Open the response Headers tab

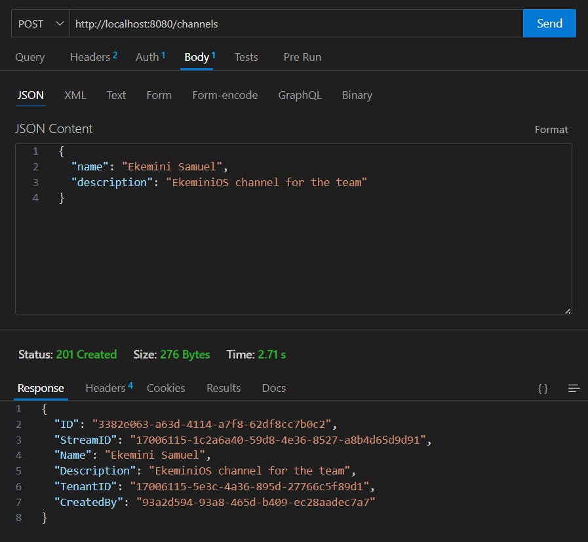pos(106,388)
